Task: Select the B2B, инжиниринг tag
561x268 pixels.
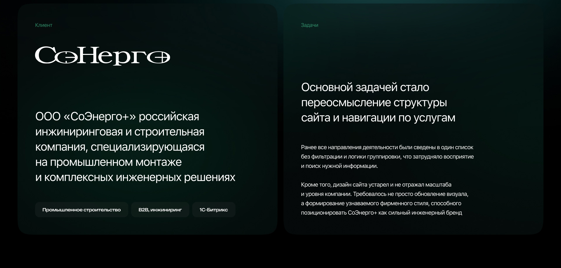Action: pos(160,210)
